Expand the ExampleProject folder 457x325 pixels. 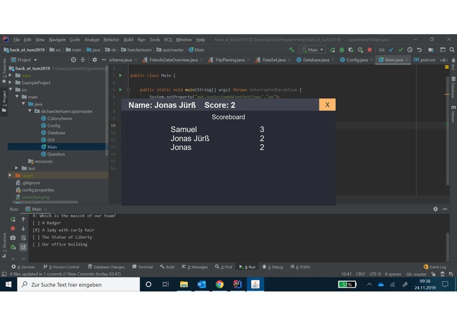point(11,82)
